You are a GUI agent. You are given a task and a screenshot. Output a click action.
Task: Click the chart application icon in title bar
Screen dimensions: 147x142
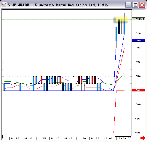(x=4, y=5)
